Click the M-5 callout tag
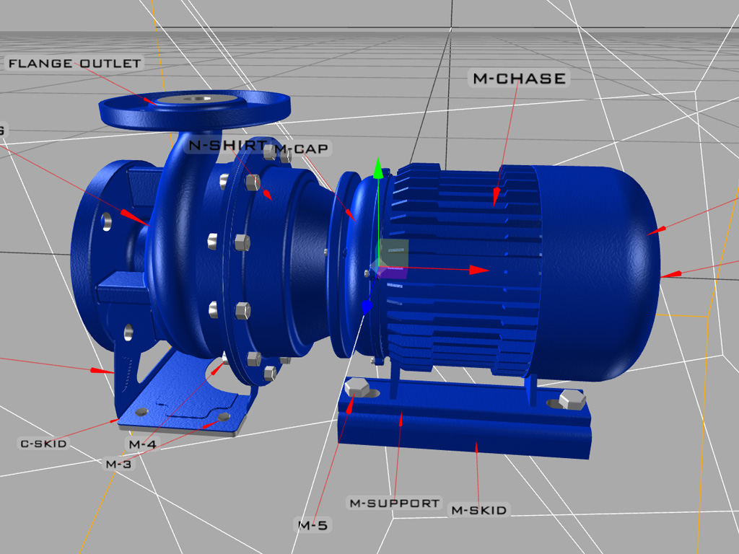Image resolution: width=739 pixels, height=554 pixels. point(315,526)
